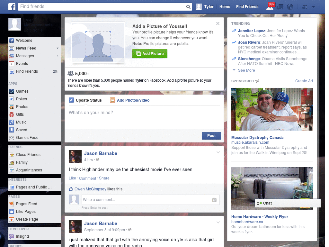Viewport: 329px width, 247px height.
Task: Click the placeholder profile picture frame
Action: (x=98, y=42)
